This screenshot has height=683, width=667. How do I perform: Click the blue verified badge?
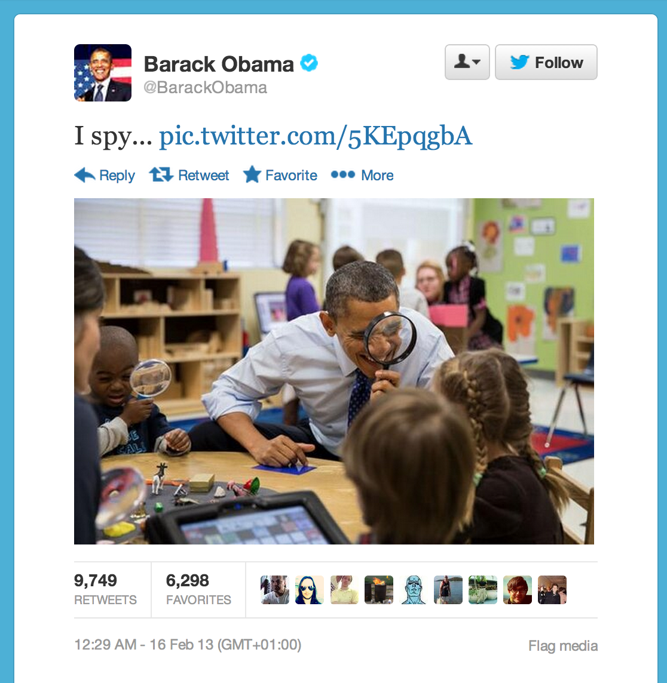pos(309,63)
